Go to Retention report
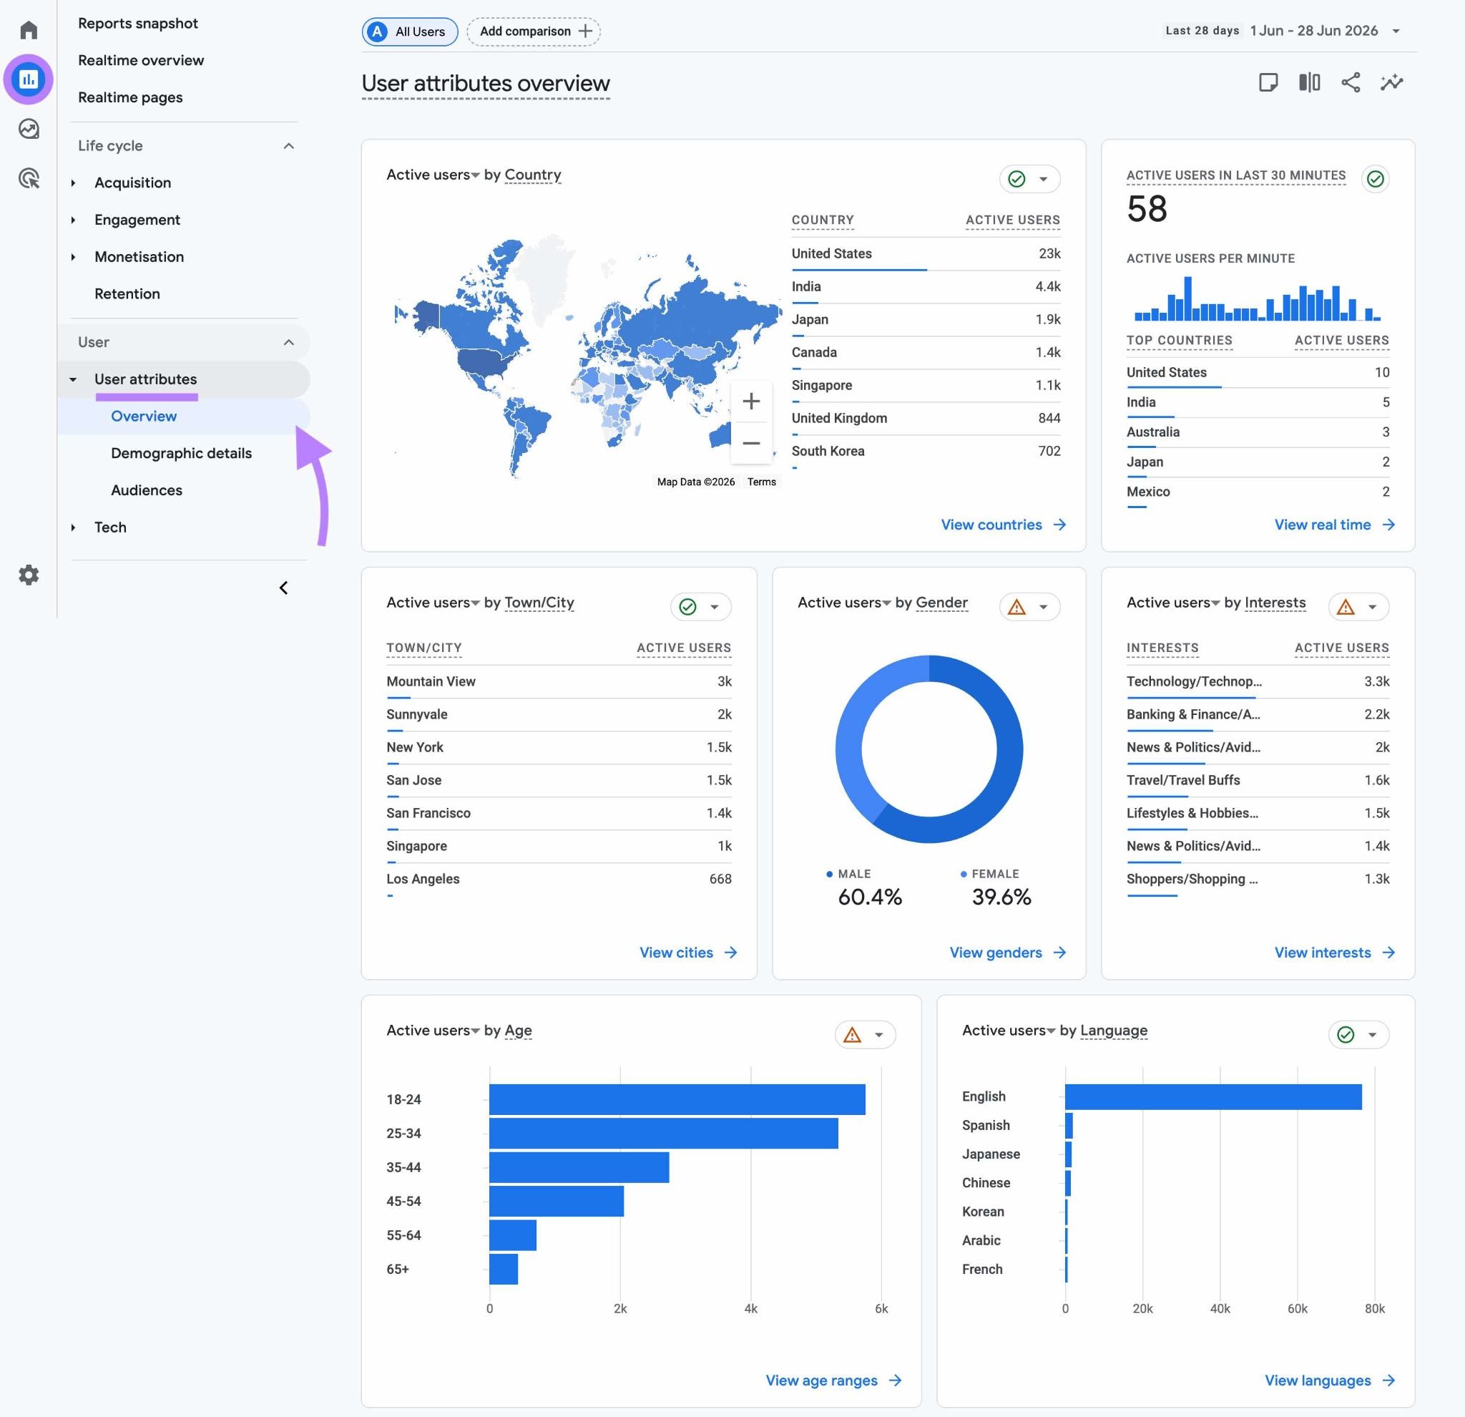Viewport: 1465px width, 1417px height. point(127,294)
